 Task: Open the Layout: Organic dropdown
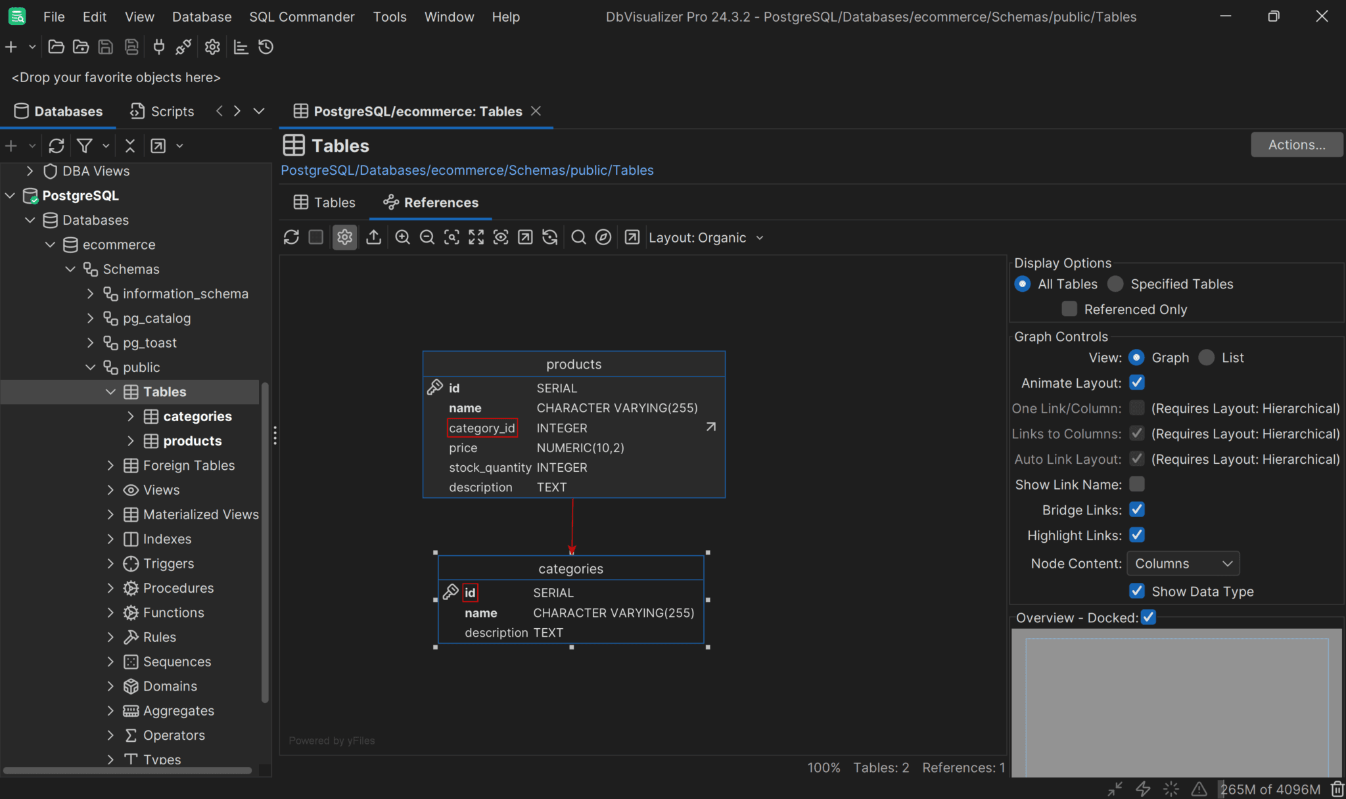point(705,237)
